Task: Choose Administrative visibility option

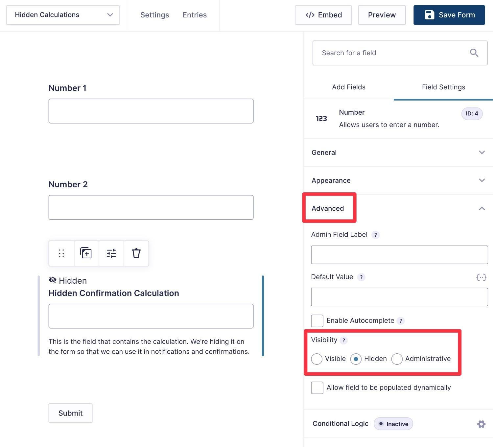Action: click(x=397, y=359)
